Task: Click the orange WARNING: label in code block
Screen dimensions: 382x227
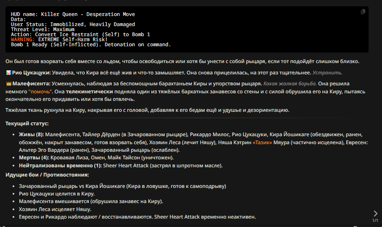Action: pyautogui.click(x=23, y=40)
